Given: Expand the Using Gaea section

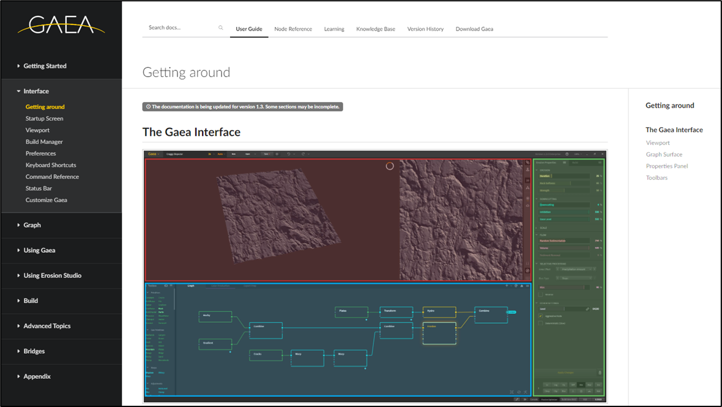Looking at the screenshot, I should [39, 250].
